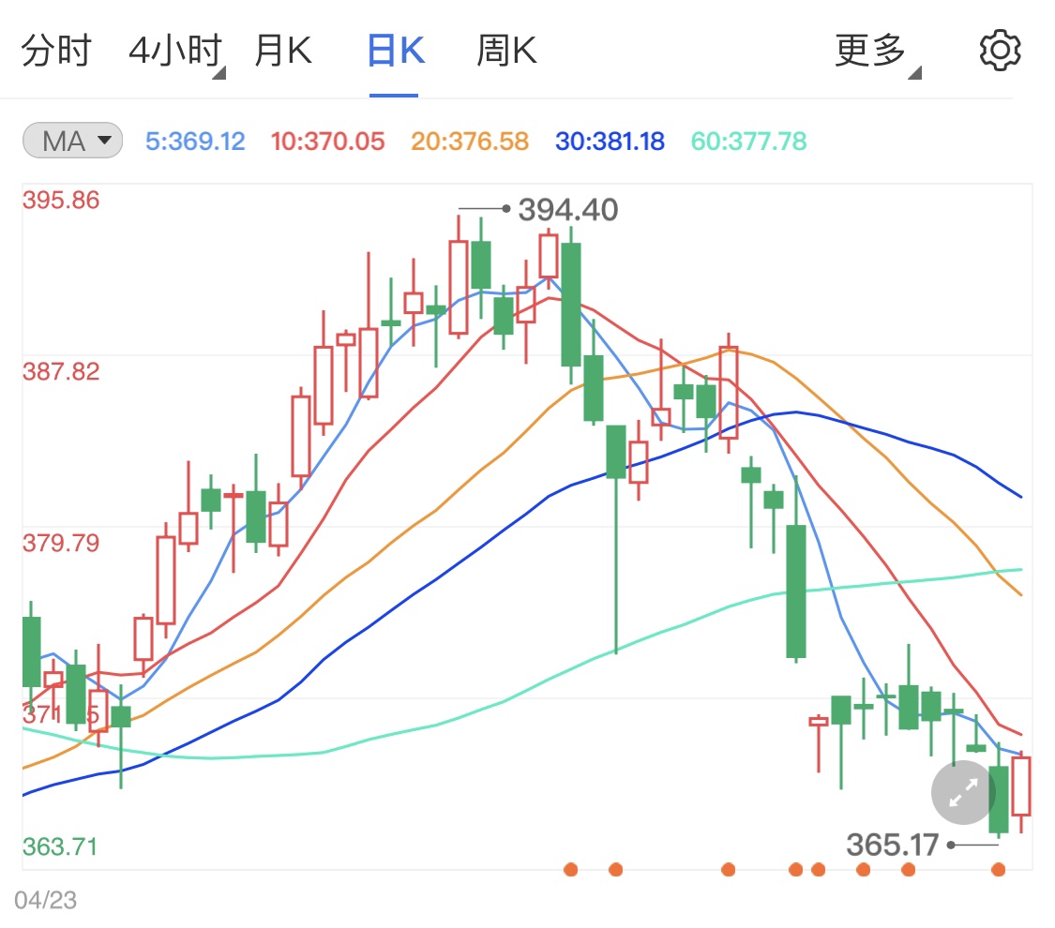Click the MA10 value 10:370.05
Image resolution: width=1055 pixels, height=928 pixels.
[x=327, y=142]
